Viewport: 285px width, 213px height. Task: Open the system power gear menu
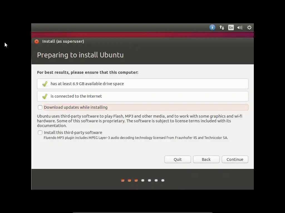pyautogui.click(x=249, y=27)
